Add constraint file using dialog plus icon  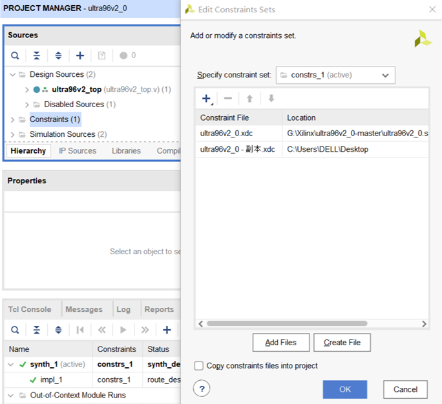click(207, 99)
